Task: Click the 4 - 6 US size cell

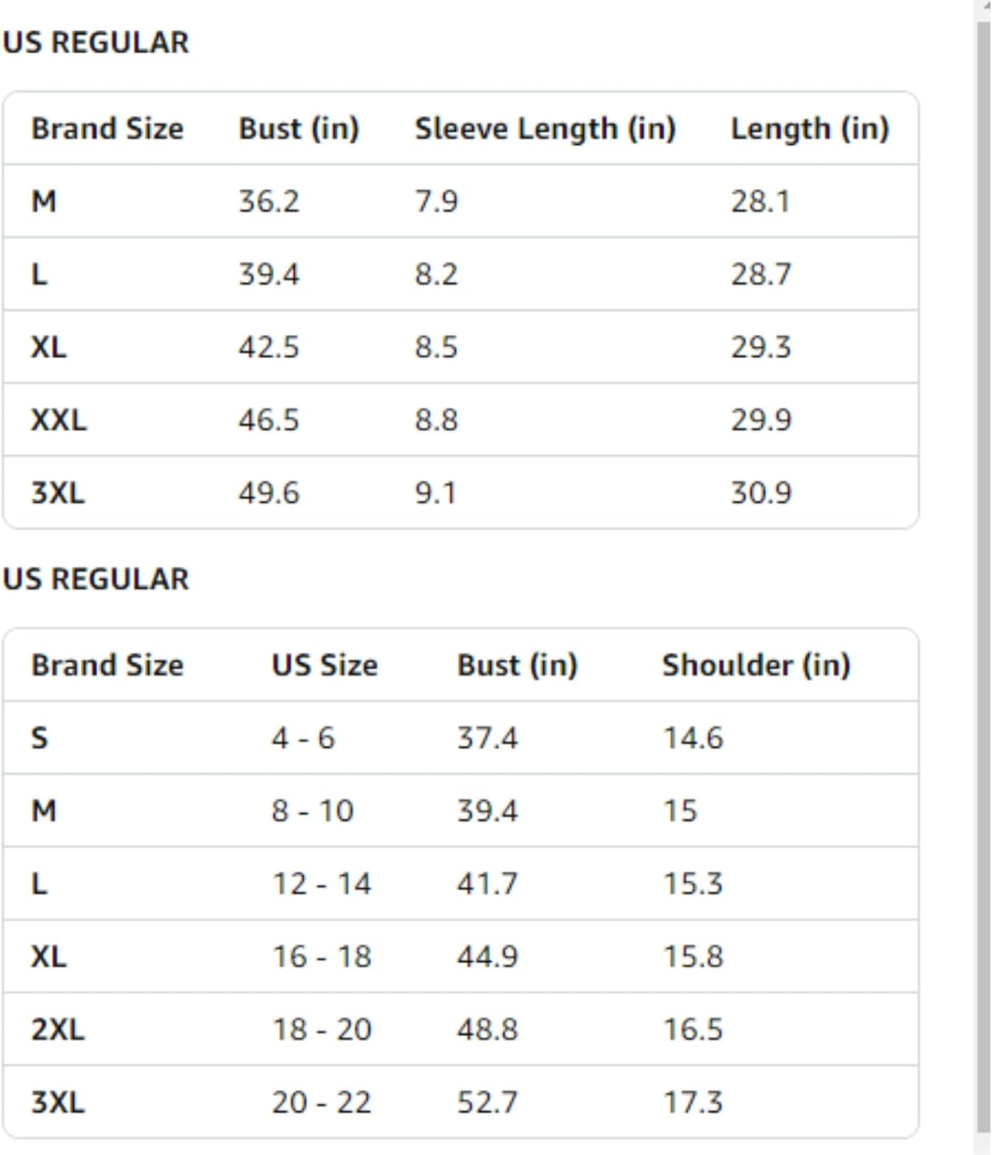Action: point(303,738)
